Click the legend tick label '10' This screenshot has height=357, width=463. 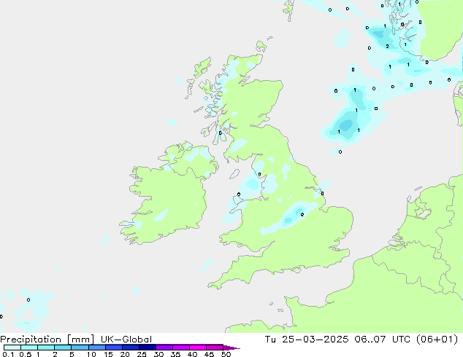[x=91, y=354]
